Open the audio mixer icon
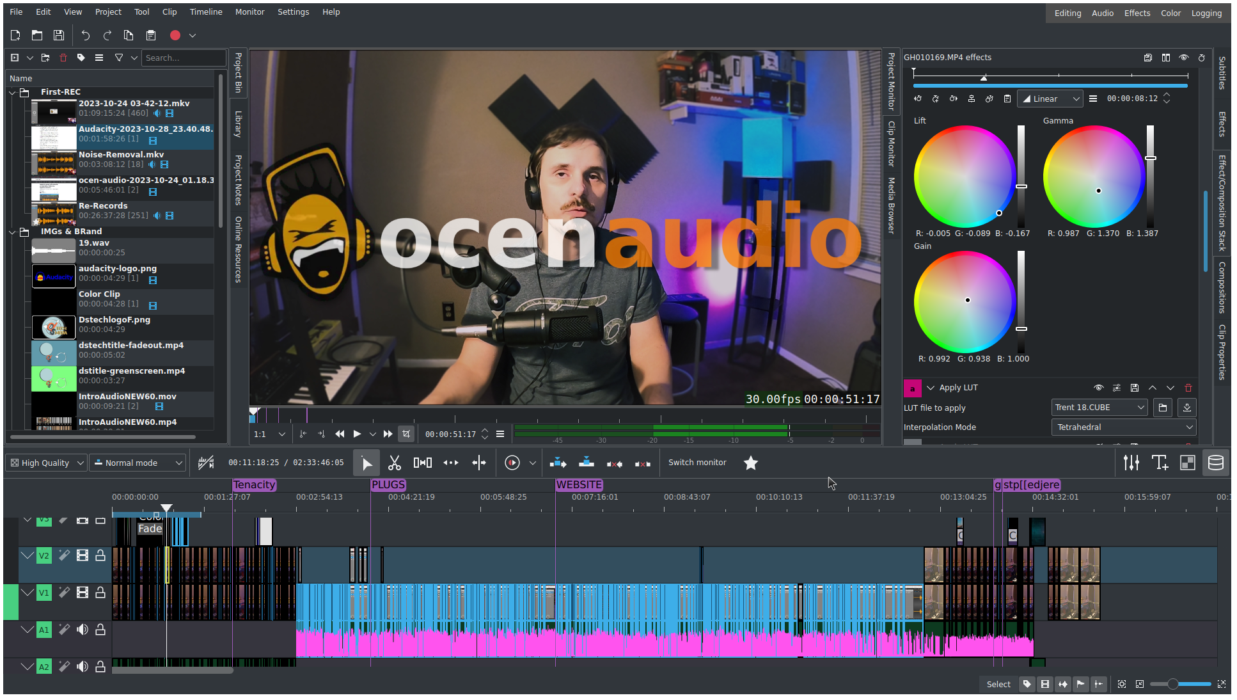Image resolution: width=1237 pixels, height=700 pixels. [x=1131, y=463]
